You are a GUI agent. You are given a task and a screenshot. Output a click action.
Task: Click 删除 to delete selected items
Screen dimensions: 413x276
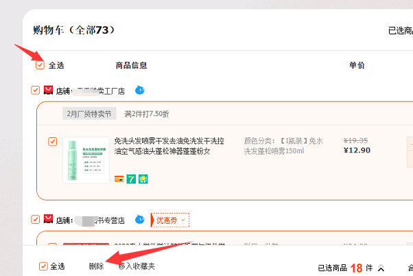[x=96, y=266]
